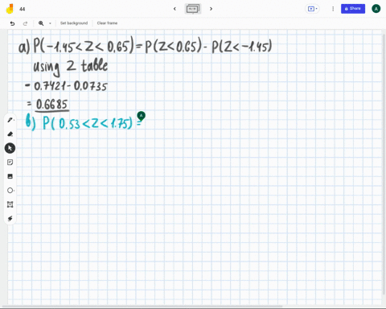Open the present/meeting dropdown

tap(312, 9)
